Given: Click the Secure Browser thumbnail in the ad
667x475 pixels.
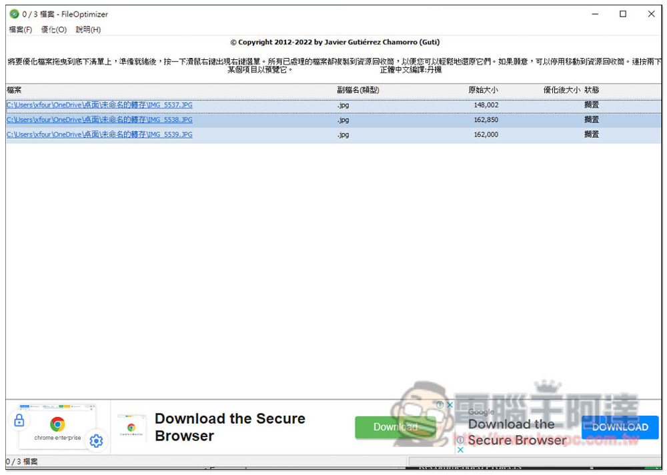Looking at the screenshot, I should point(131,427).
